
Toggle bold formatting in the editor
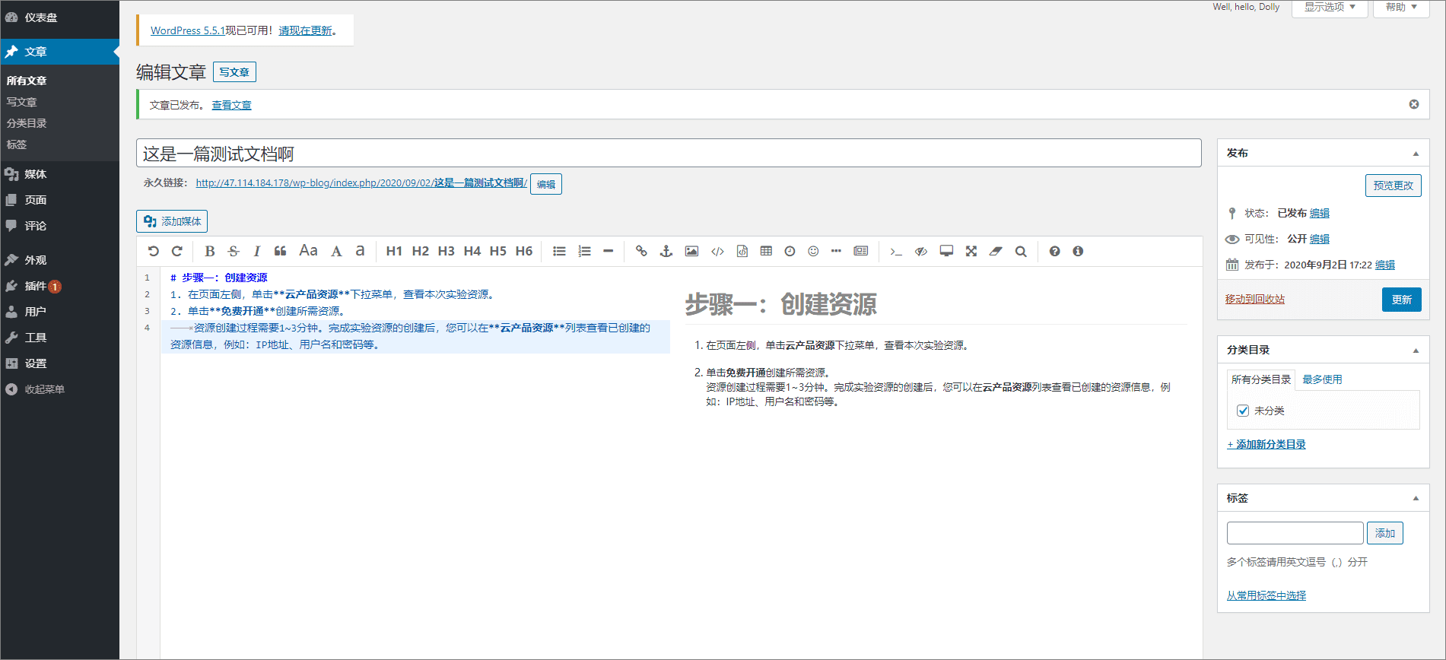(210, 251)
